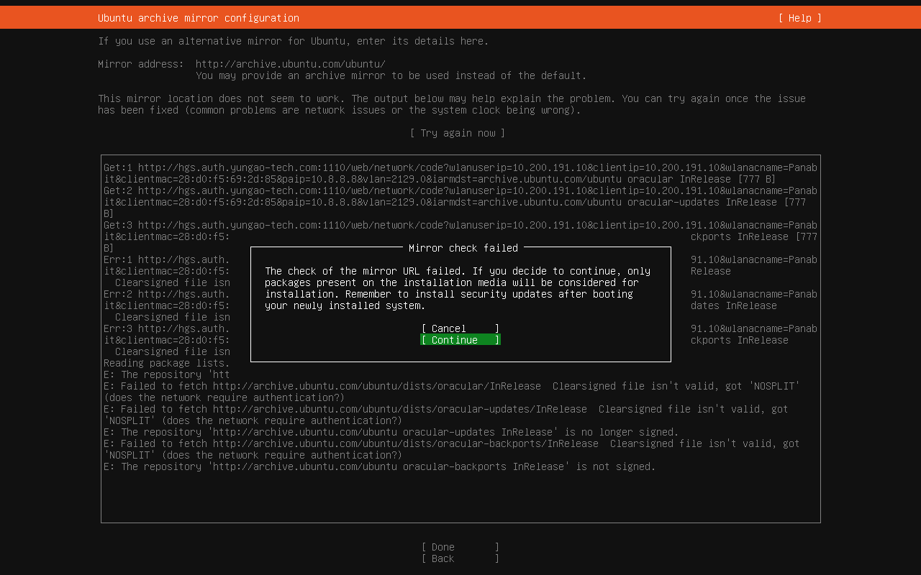This screenshot has height=575, width=921.
Task: Click the Mirror check failed dialog title
Action: click(x=463, y=248)
